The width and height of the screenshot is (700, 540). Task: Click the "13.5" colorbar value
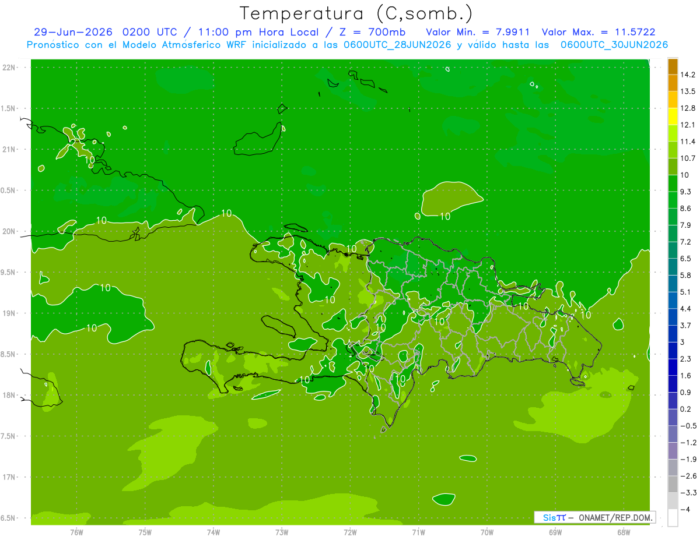(x=687, y=91)
